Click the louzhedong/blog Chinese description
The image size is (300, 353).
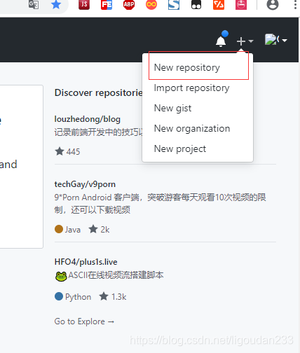tap(98, 132)
